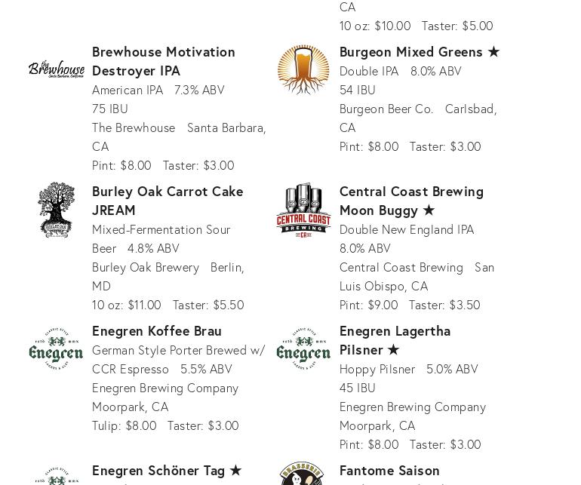Click the star after Lagertha Pilsner

[x=393, y=349]
